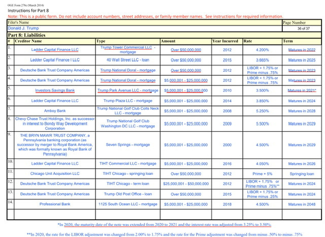This screenshot has width=325, height=237.
Task: Click Matures in 2026 term cell
Action: pos(302,164)
